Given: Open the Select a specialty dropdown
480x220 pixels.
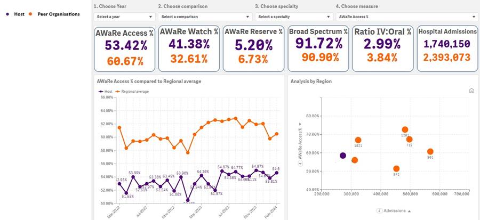Looking at the screenshot, I should click(294, 17).
